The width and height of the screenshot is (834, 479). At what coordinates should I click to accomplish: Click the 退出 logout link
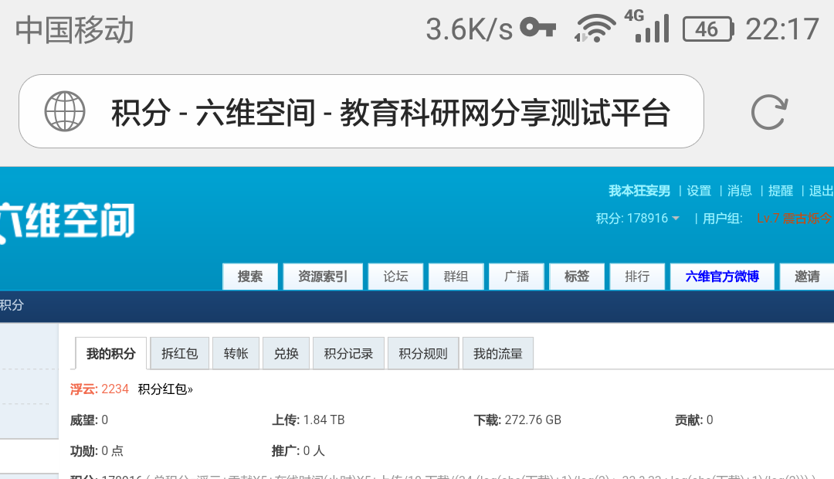(821, 191)
